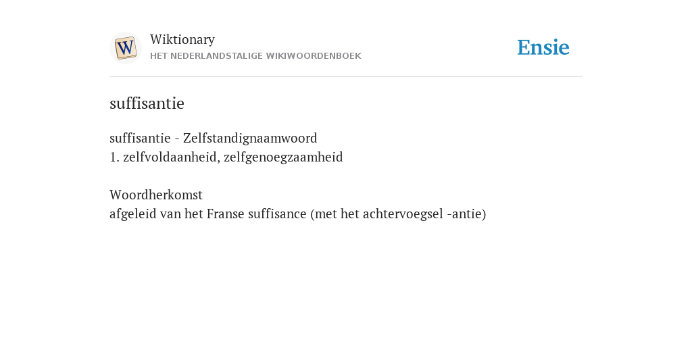Open the Ensie logo link
This screenshot has width=692, height=346.
tap(543, 47)
